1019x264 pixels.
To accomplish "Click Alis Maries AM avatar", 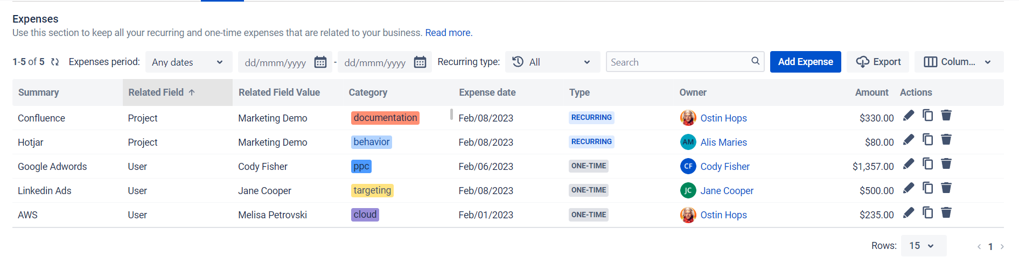I will click(x=688, y=142).
